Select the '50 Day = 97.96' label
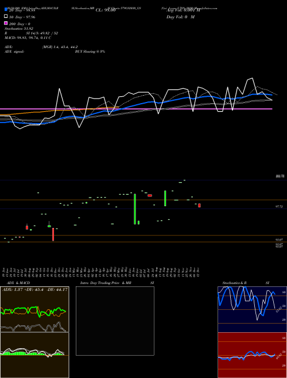This screenshot has width=287, height=378. [x=22, y=17]
